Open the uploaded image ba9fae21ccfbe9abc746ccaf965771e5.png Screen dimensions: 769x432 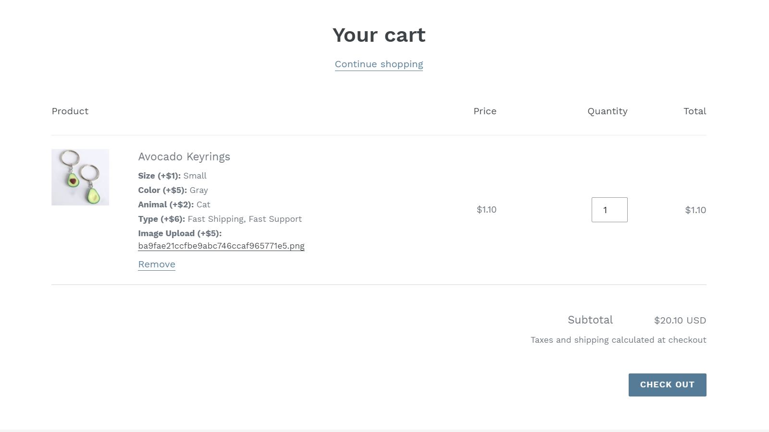pyautogui.click(x=221, y=246)
